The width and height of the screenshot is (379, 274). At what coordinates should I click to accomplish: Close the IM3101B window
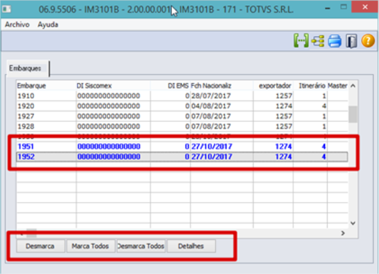[365, 7]
